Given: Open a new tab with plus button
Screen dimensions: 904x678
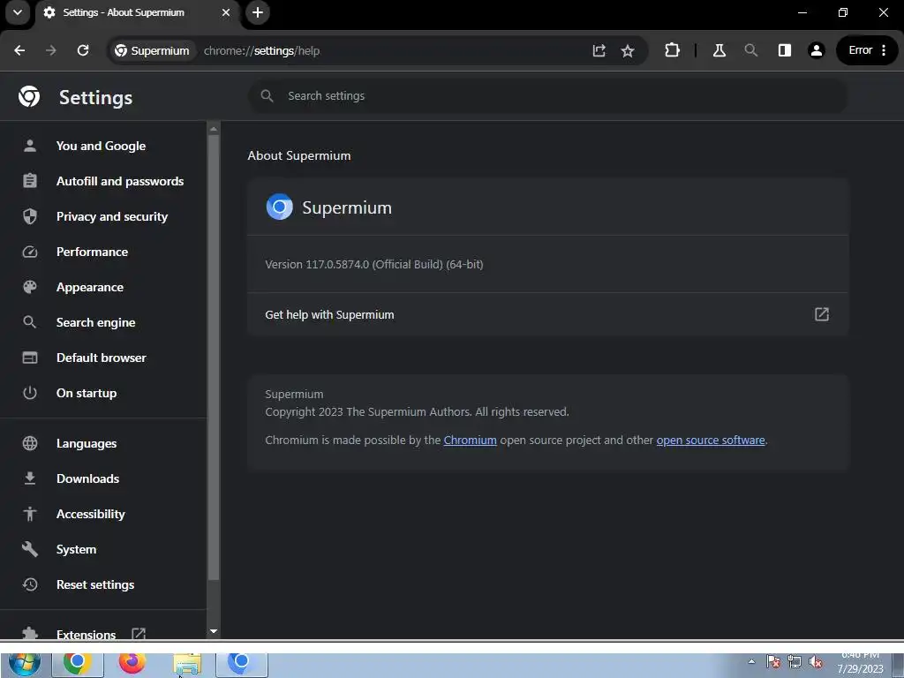Looking at the screenshot, I should click(258, 12).
